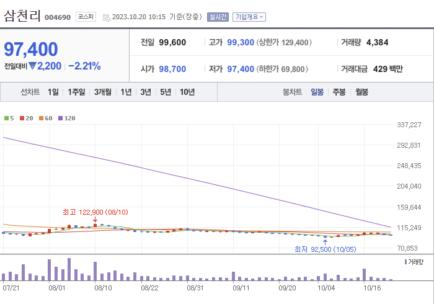Screen dimensions: 434x304
Task: Click the 선차트 label
Action: pyautogui.click(x=30, y=92)
